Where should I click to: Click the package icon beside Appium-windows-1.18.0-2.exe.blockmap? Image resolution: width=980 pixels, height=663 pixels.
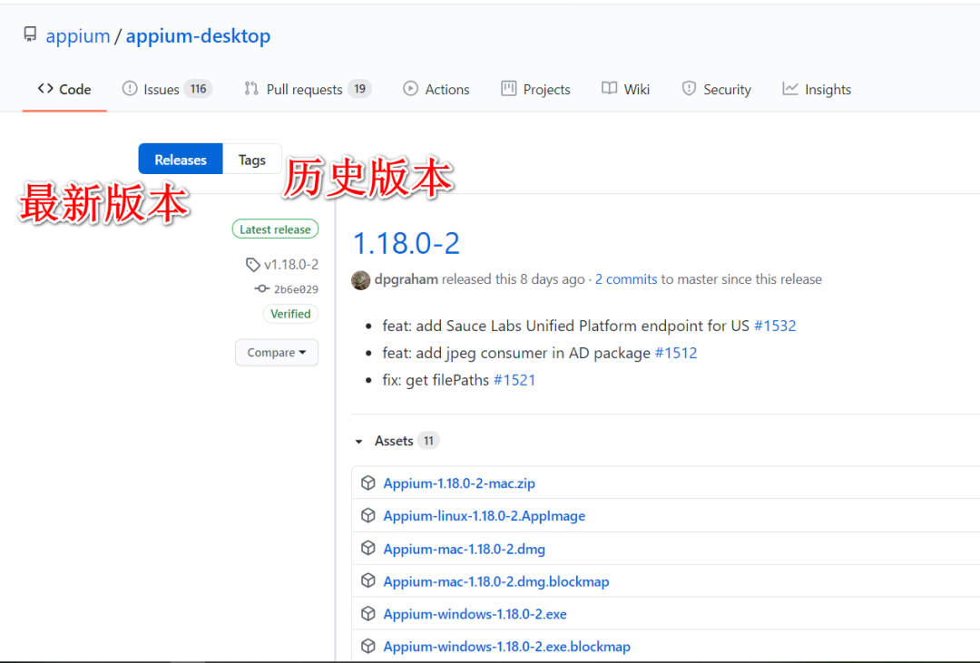[x=368, y=646]
